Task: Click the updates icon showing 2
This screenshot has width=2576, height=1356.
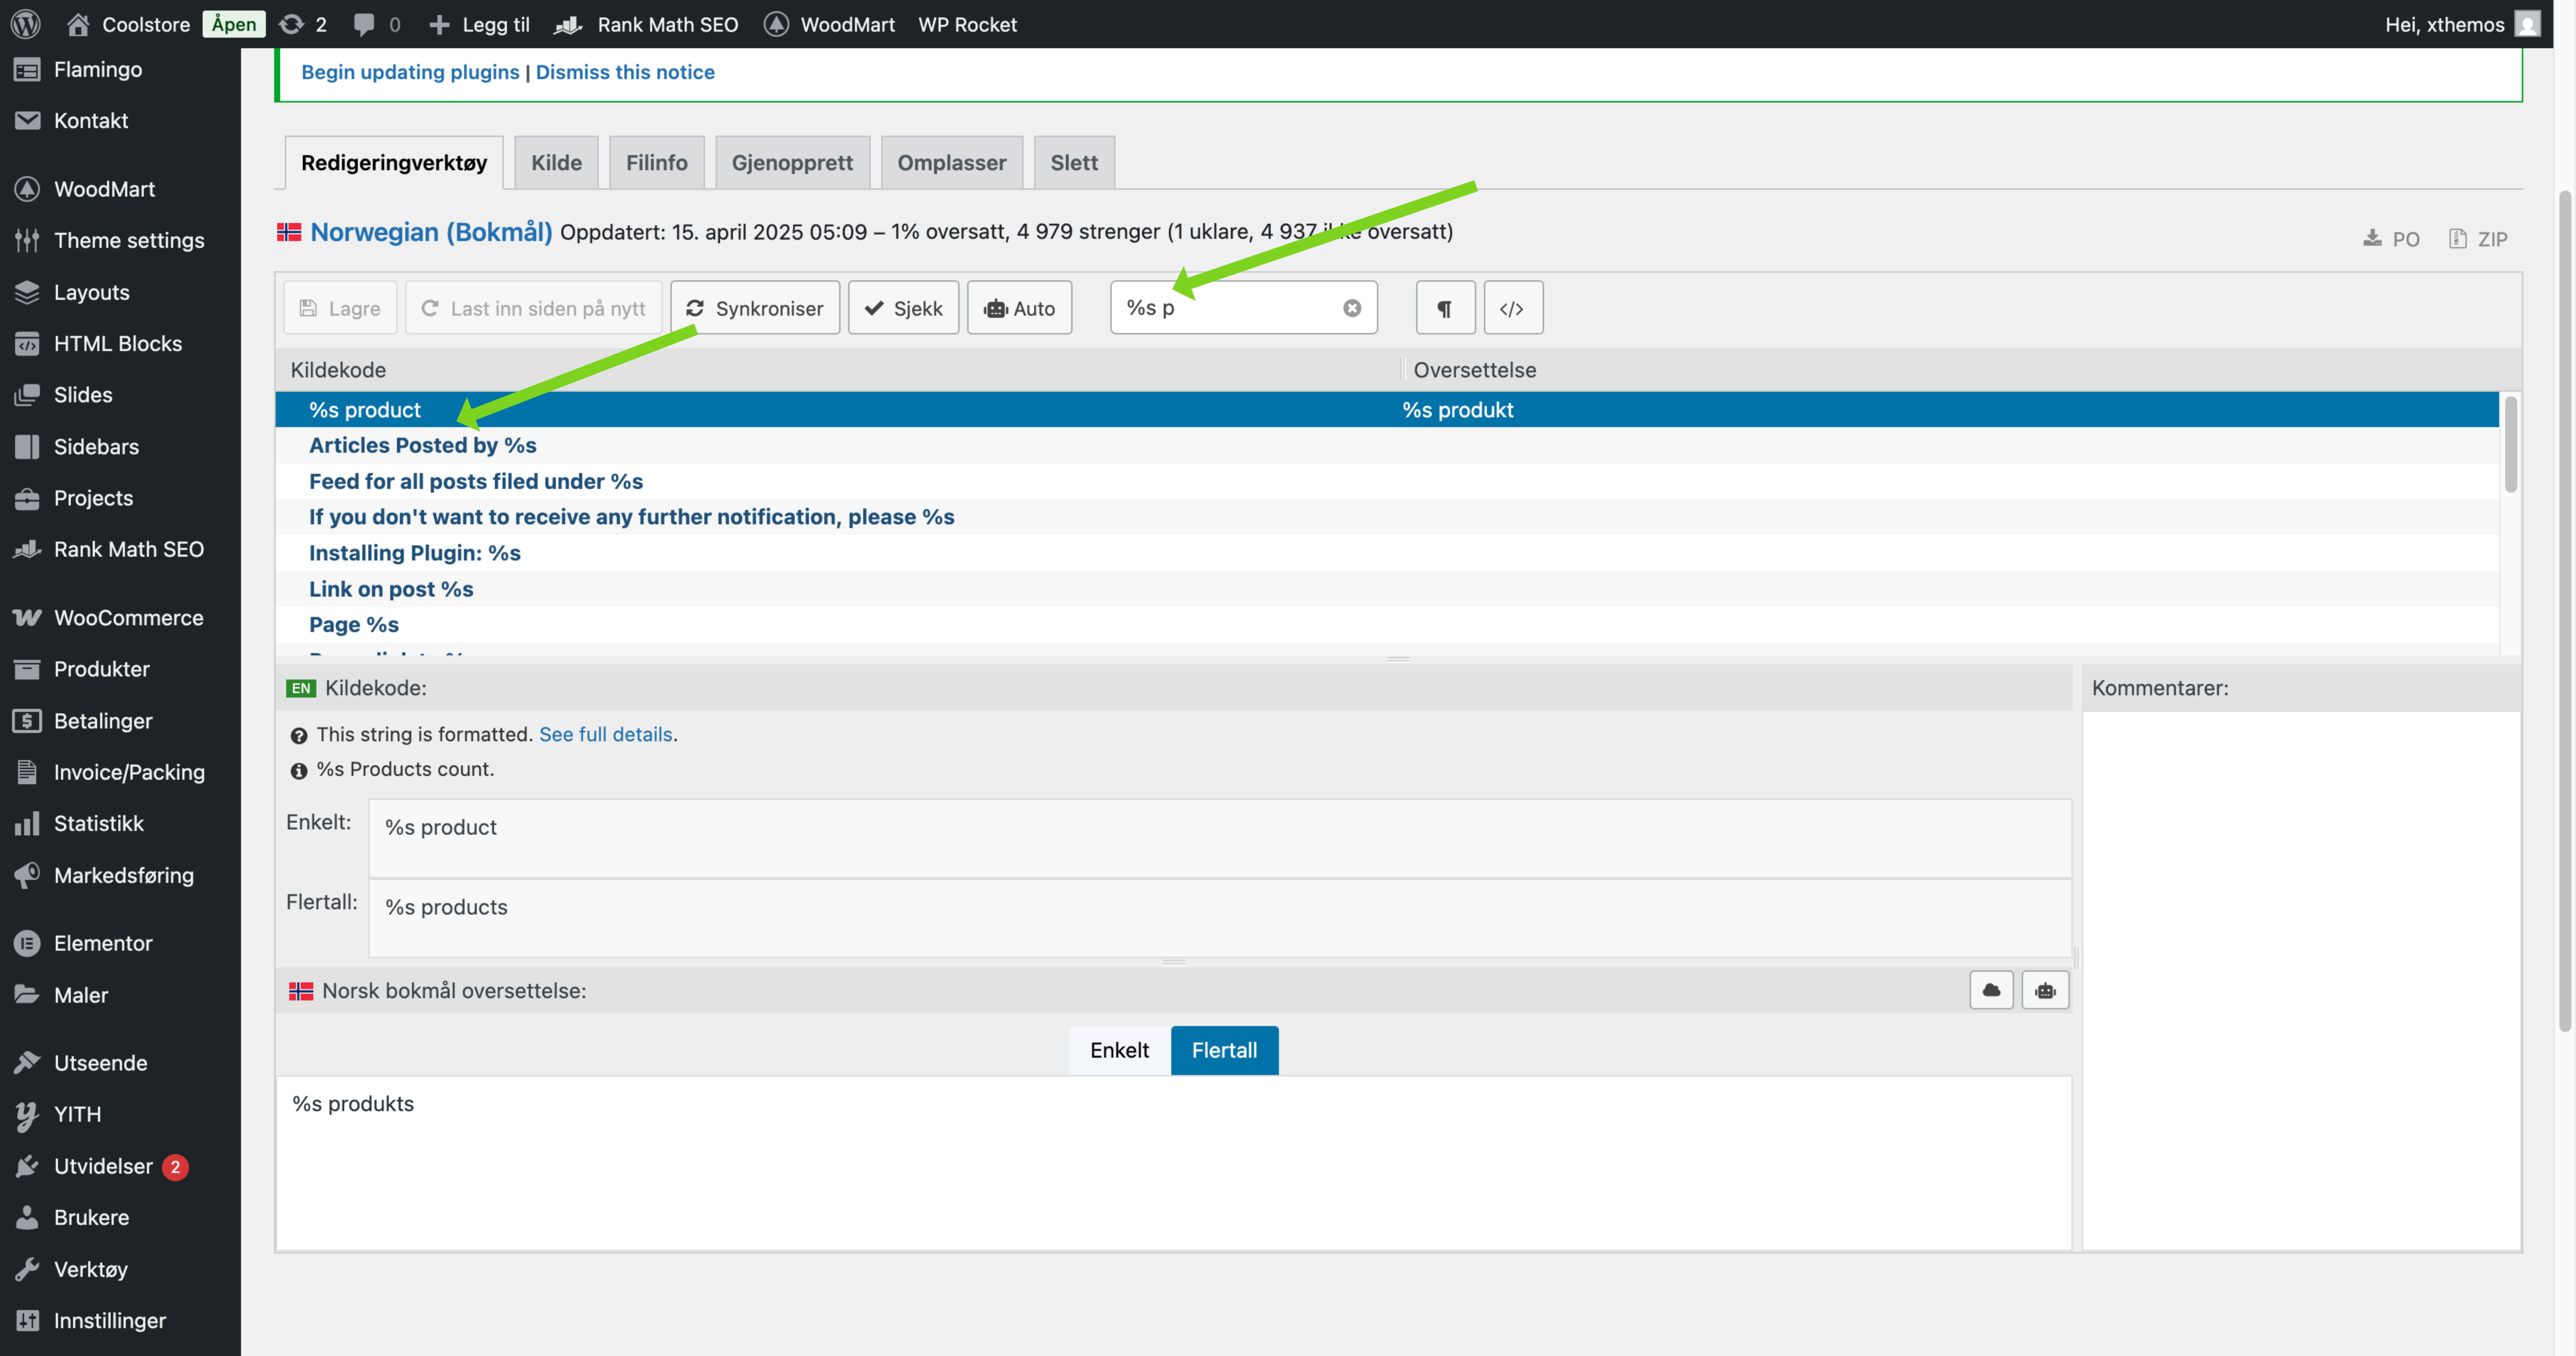Action: (x=303, y=24)
